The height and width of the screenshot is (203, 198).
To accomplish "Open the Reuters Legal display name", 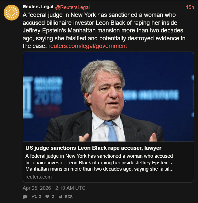I will coord(38,7).
